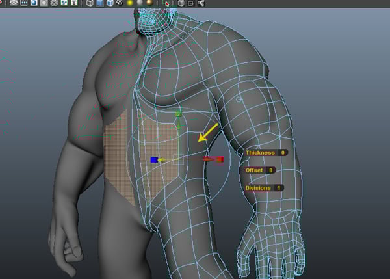Click the boxed joint X-ray icon
Viewport: 390px width, 279px height.
point(191,3)
